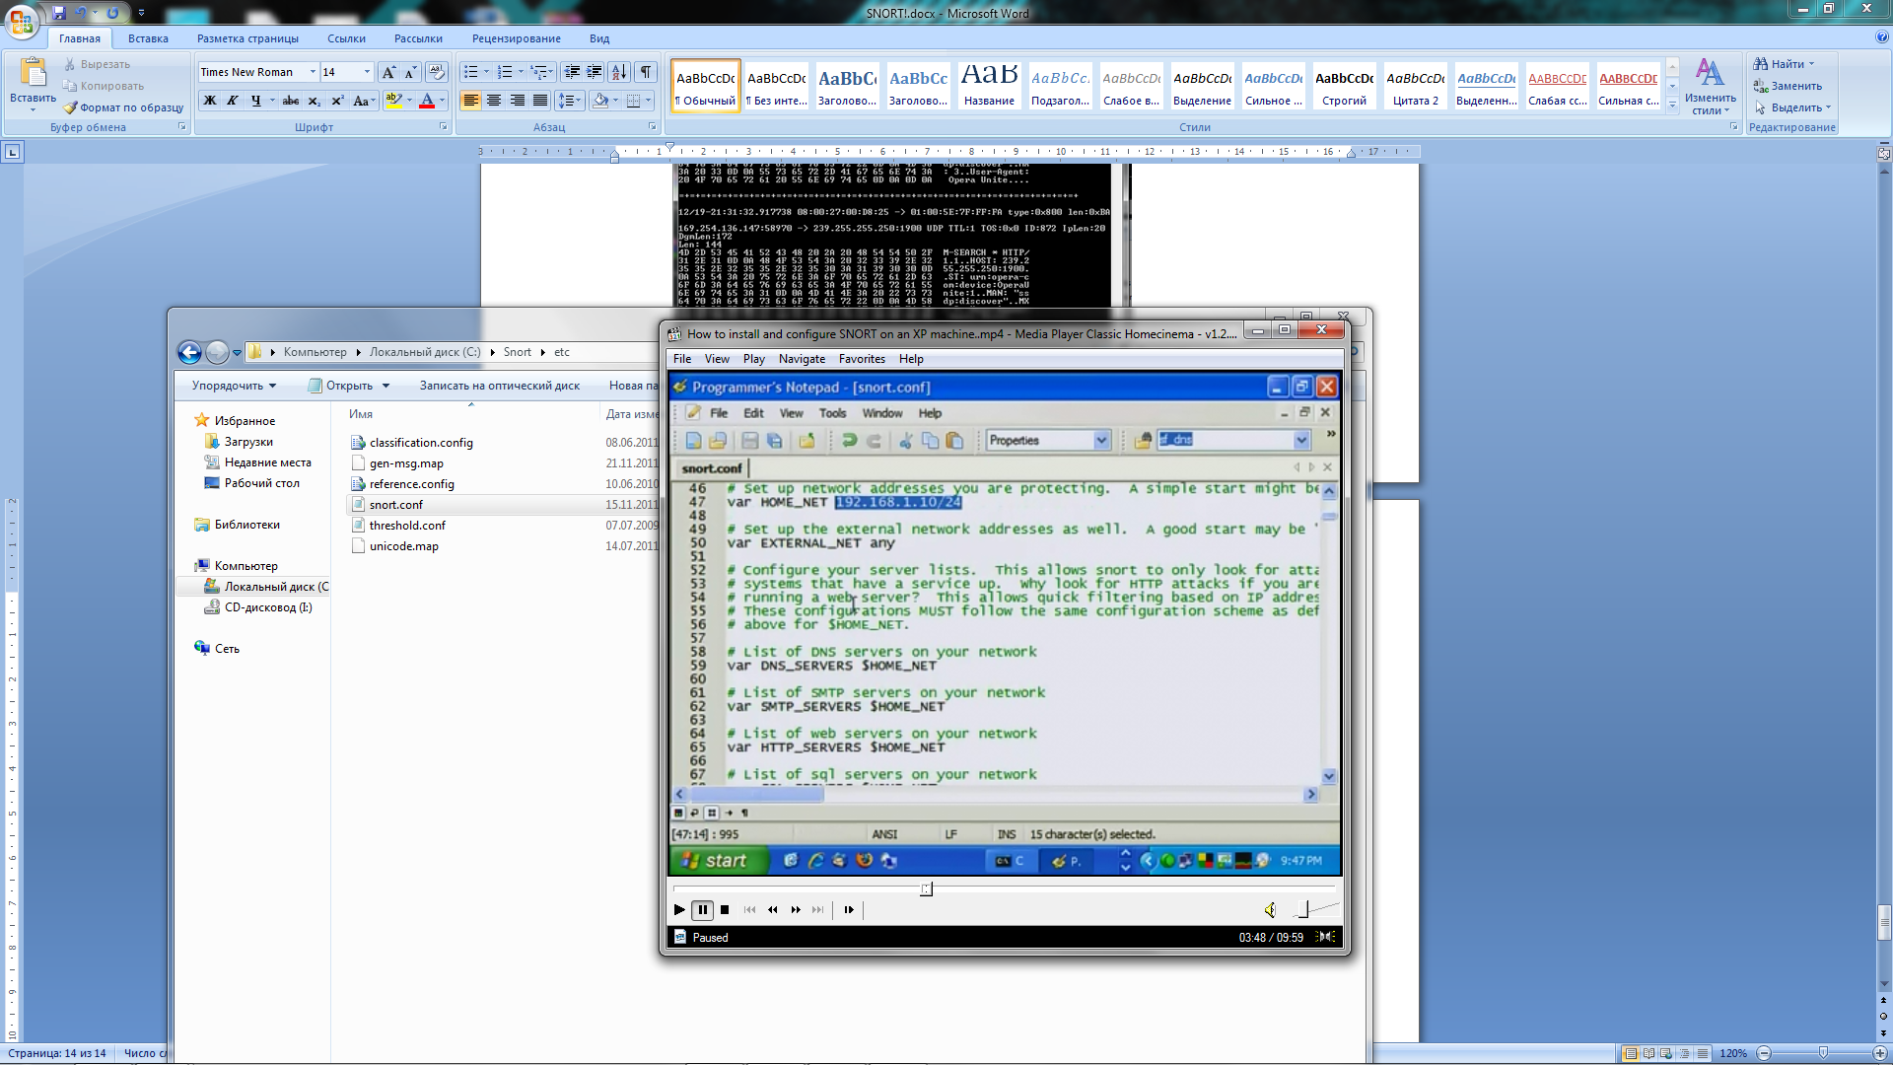Click the Explorer back navigation arrow
Image resolution: width=1893 pixels, height=1065 pixels.
click(x=189, y=352)
